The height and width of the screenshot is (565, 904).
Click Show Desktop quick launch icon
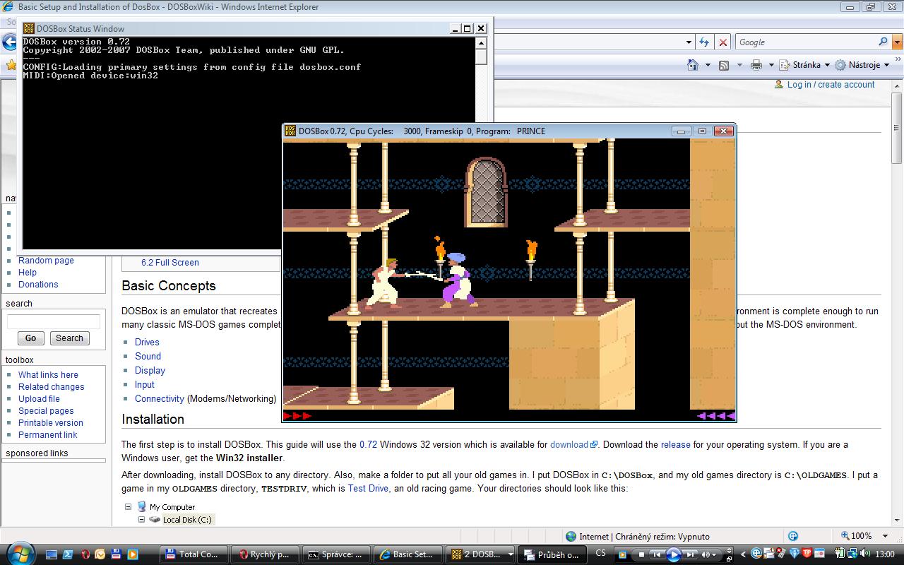[x=52, y=554]
